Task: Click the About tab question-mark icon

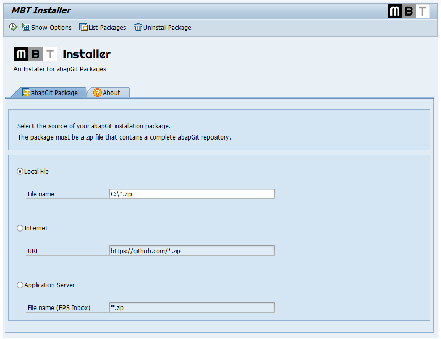Action: pyautogui.click(x=97, y=93)
